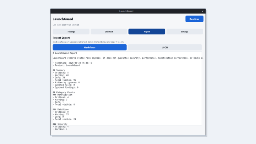The image size is (256, 144).
Task: Choose Markdown export format
Action: tap(90, 47)
